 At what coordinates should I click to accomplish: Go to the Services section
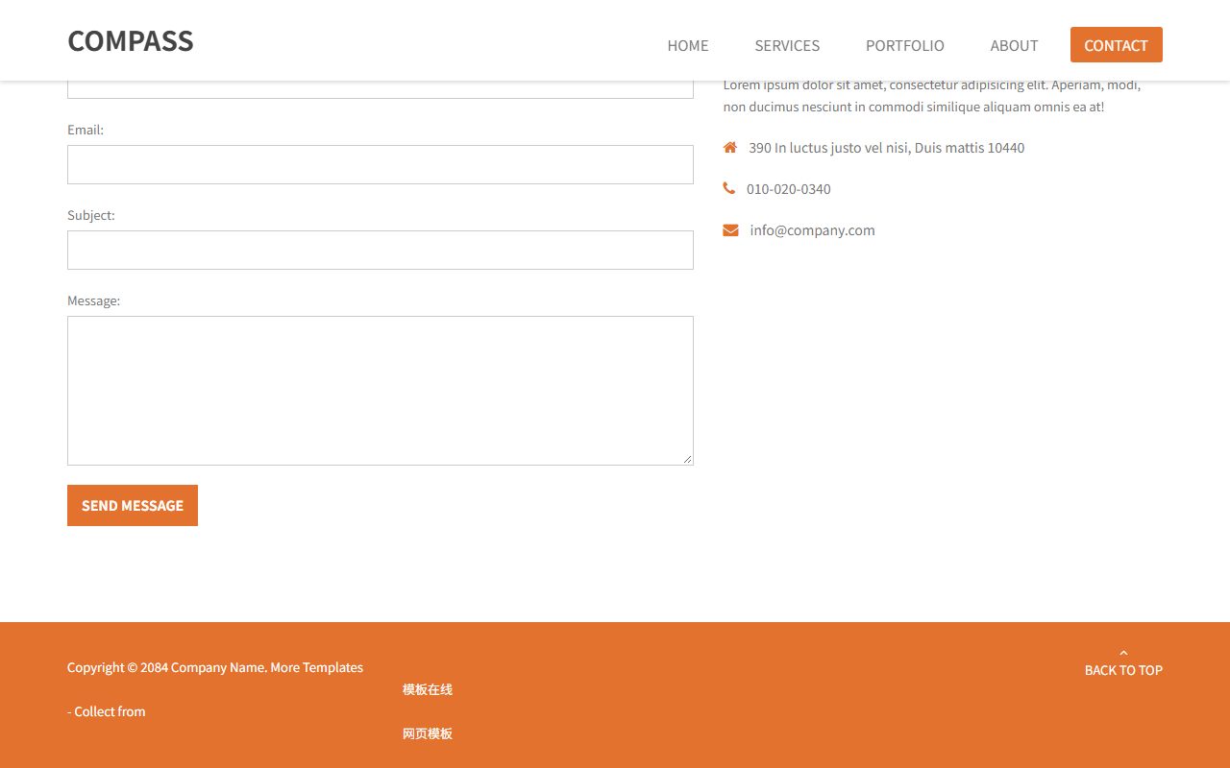click(x=787, y=45)
